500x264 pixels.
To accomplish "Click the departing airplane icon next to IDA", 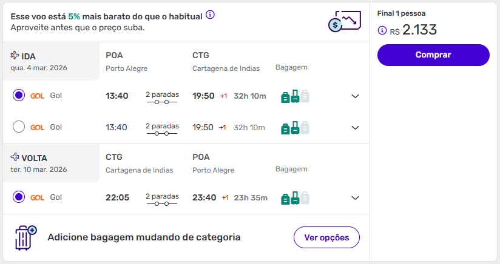I will pyautogui.click(x=15, y=56).
